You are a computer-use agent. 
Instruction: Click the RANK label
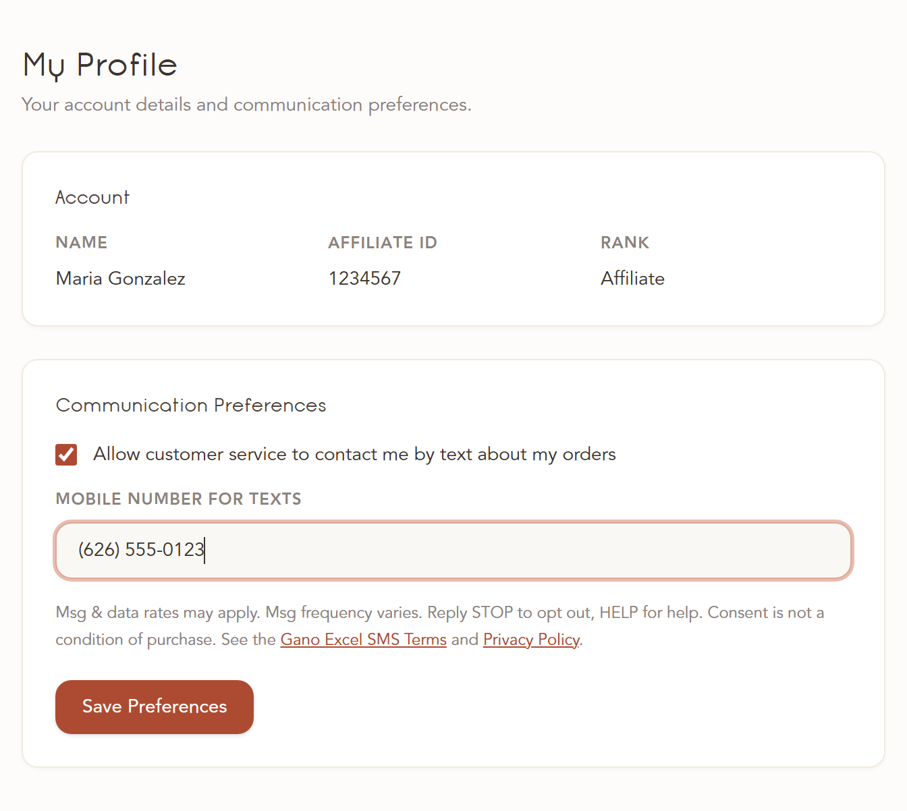[625, 243]
